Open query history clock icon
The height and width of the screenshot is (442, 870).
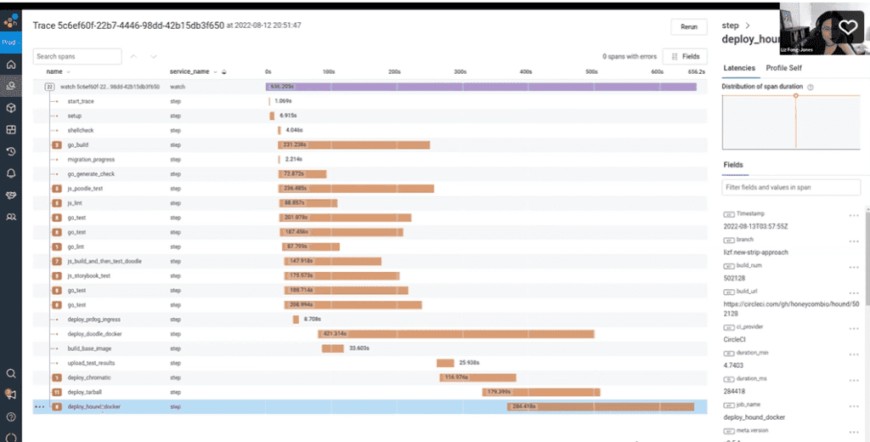coord(11,151)
